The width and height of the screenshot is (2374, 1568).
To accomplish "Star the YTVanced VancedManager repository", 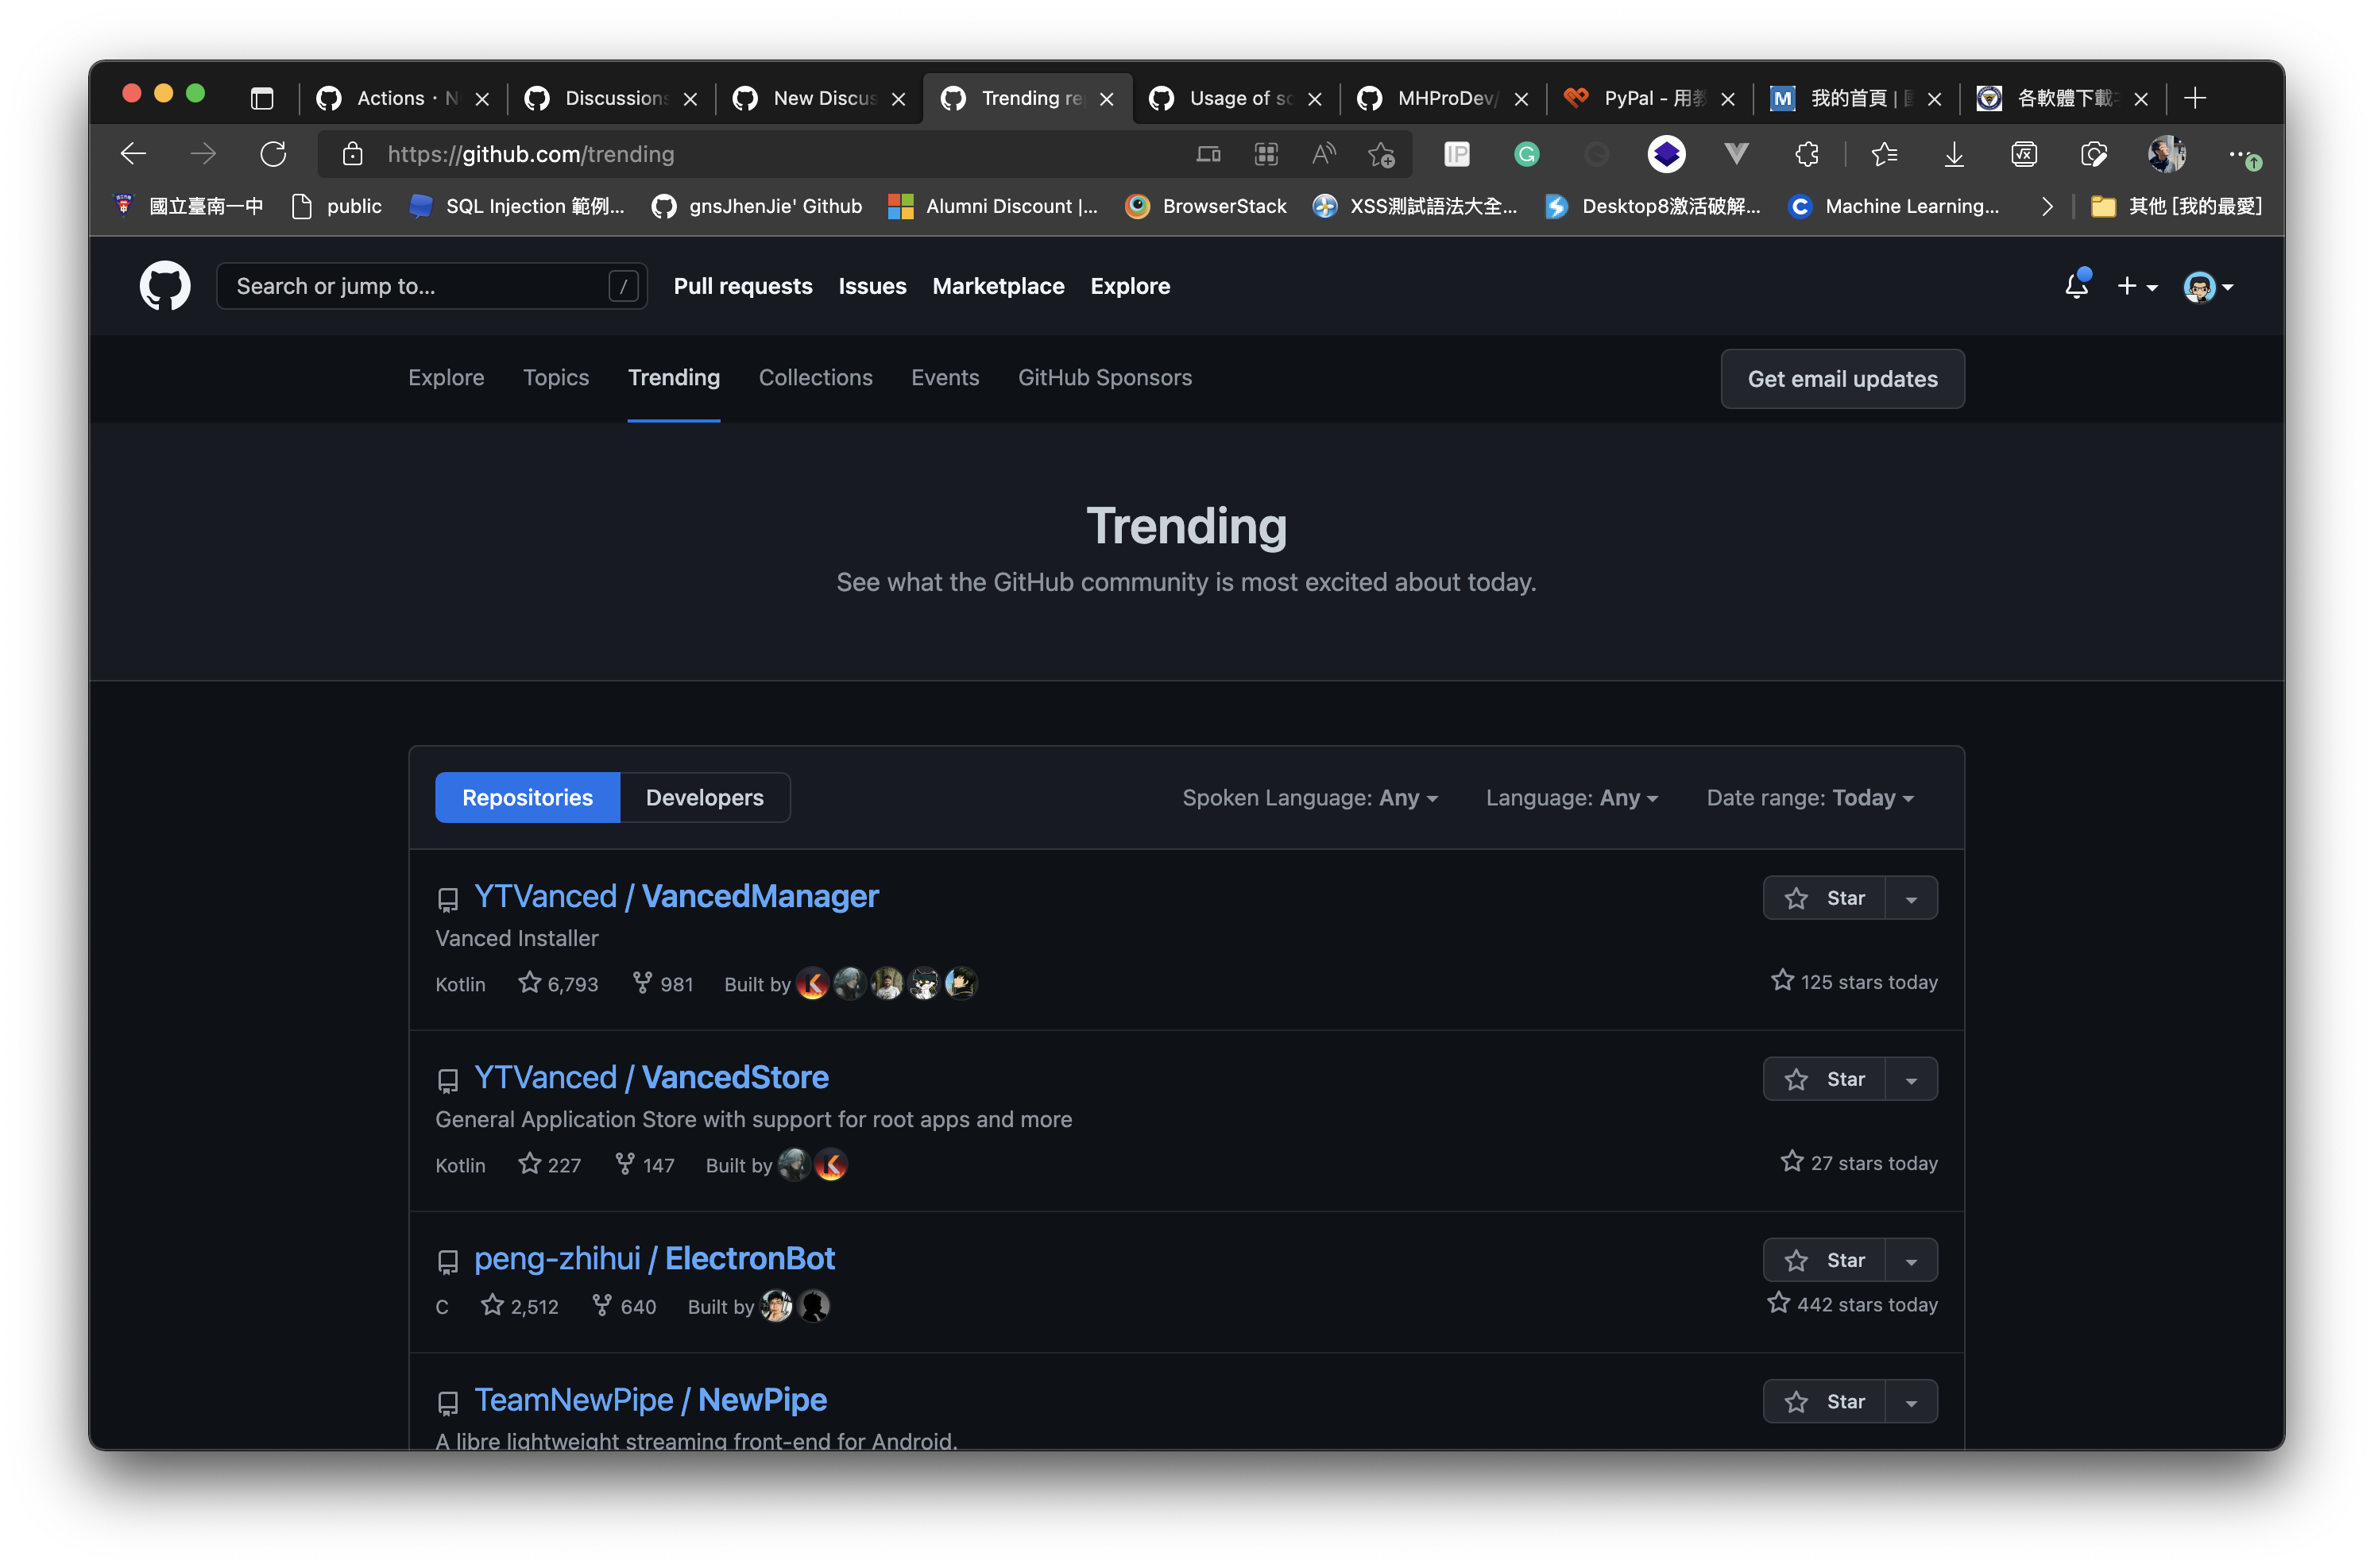I will [x=1825, y=898].
